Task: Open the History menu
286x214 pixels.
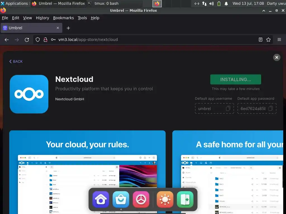Action: pos(42,18)
